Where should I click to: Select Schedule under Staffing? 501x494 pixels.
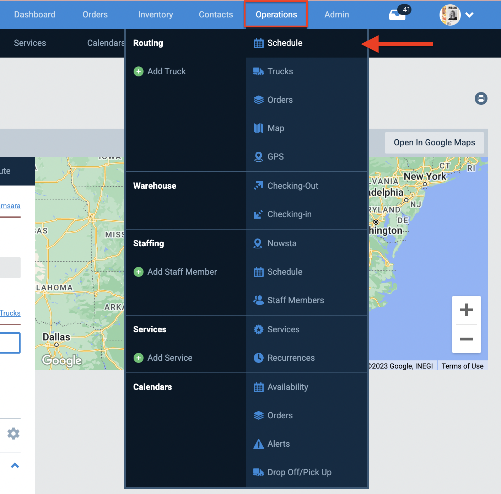pos(285,272)
